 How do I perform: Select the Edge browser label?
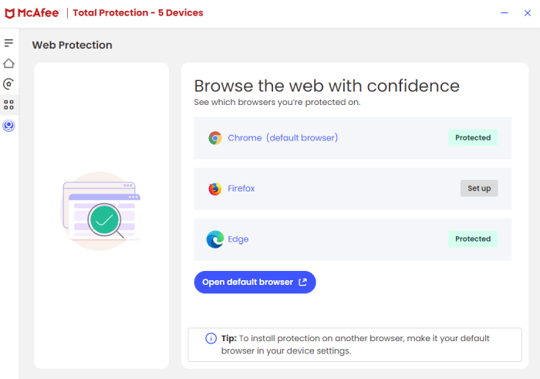238,239
